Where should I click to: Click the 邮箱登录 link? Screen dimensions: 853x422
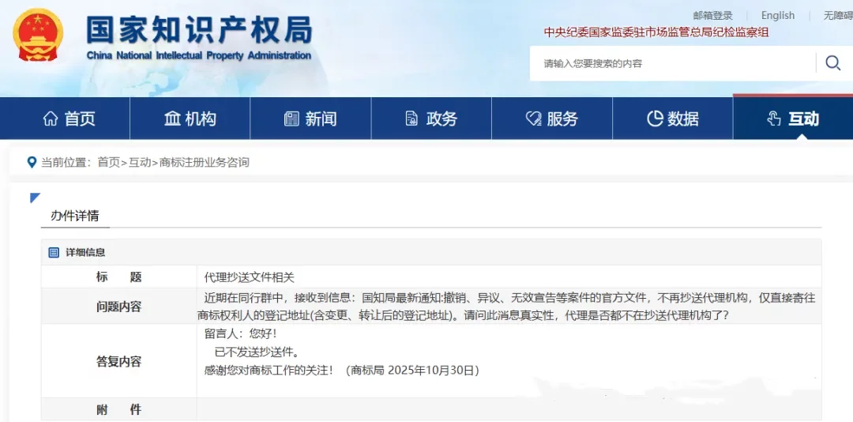[x=713, y=15]
